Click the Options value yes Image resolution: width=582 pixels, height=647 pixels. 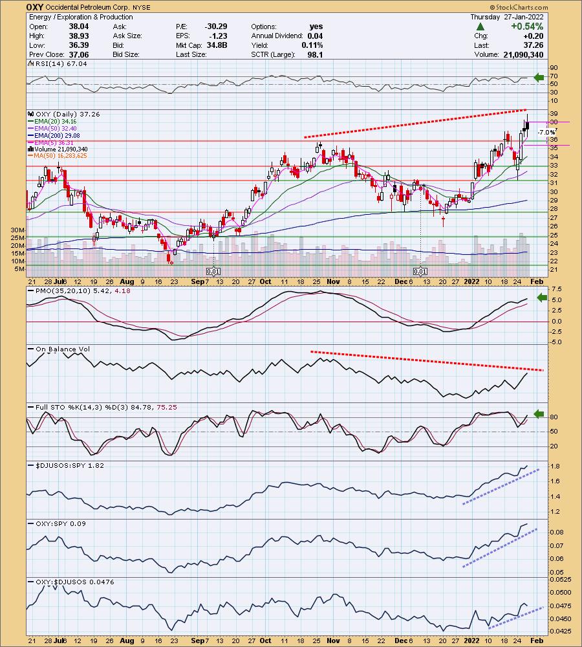click(x=316, y=27)
